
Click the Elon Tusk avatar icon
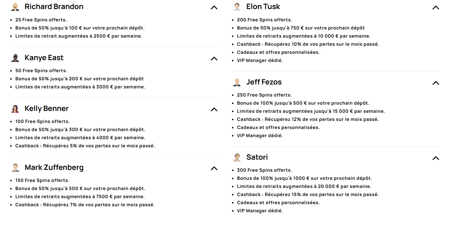237,7
